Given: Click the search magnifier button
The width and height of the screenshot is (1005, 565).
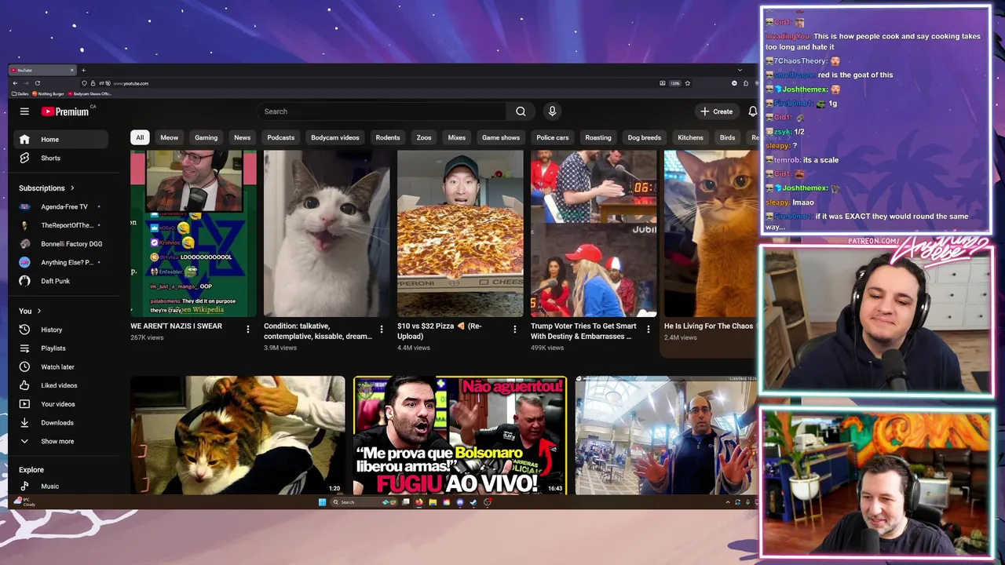Looking at the screenshot, I should pyautogui.click(x=521, y=111).
